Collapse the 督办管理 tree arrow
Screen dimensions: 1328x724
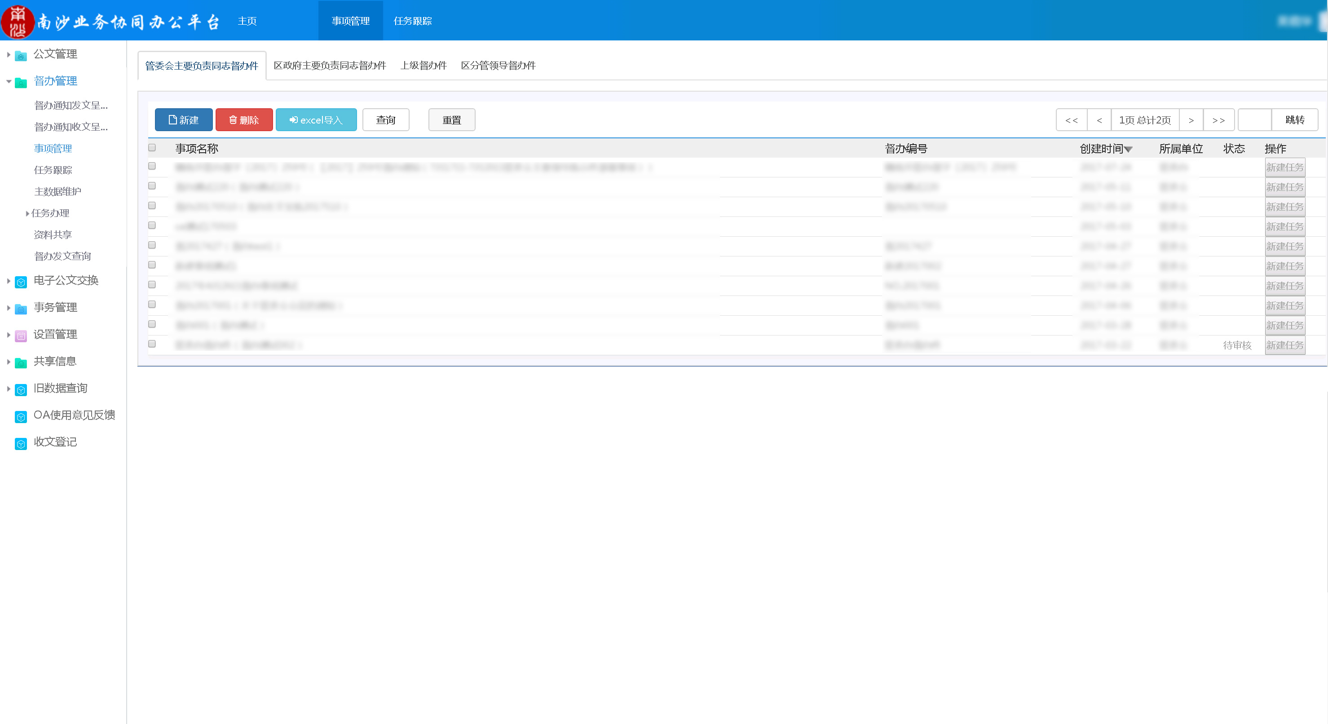point(8,81)
